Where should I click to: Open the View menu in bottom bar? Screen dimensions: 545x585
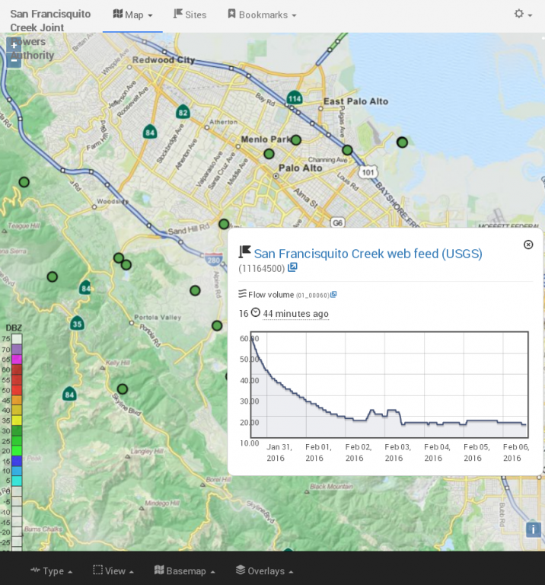(x=113, y=571)
